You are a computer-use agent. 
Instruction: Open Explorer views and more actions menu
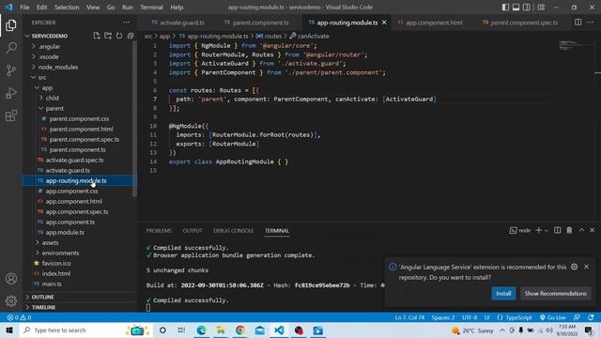126,23
